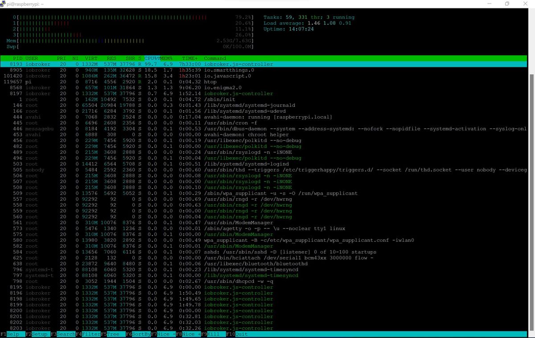Screen dimensions: 535x338
Task: Select the sshd listener process row
Action: pos(263,252)
